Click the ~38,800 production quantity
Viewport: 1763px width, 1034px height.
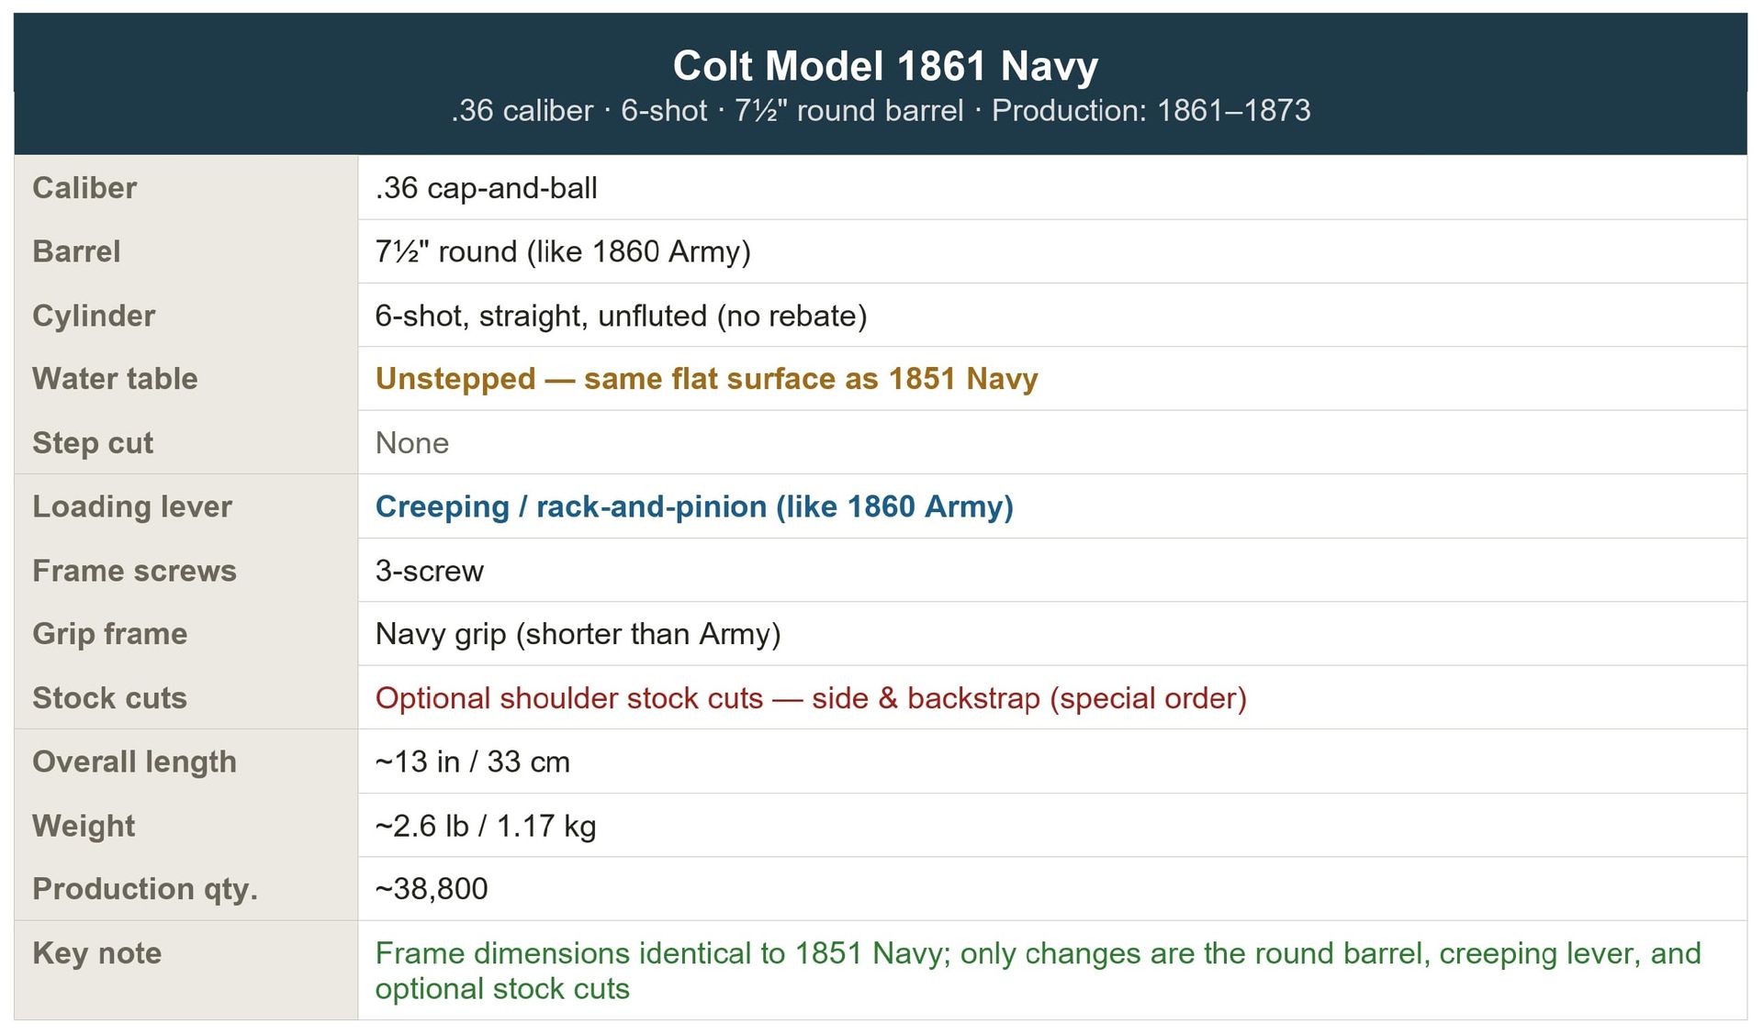click(432, 889)
